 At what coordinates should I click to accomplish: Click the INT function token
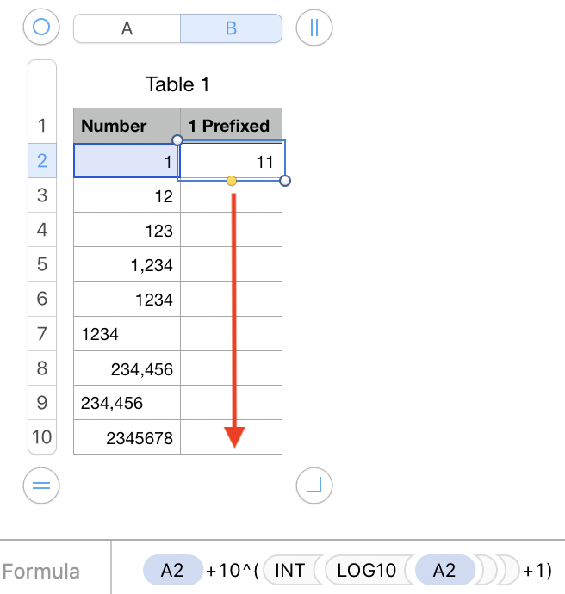pos(289,570)
